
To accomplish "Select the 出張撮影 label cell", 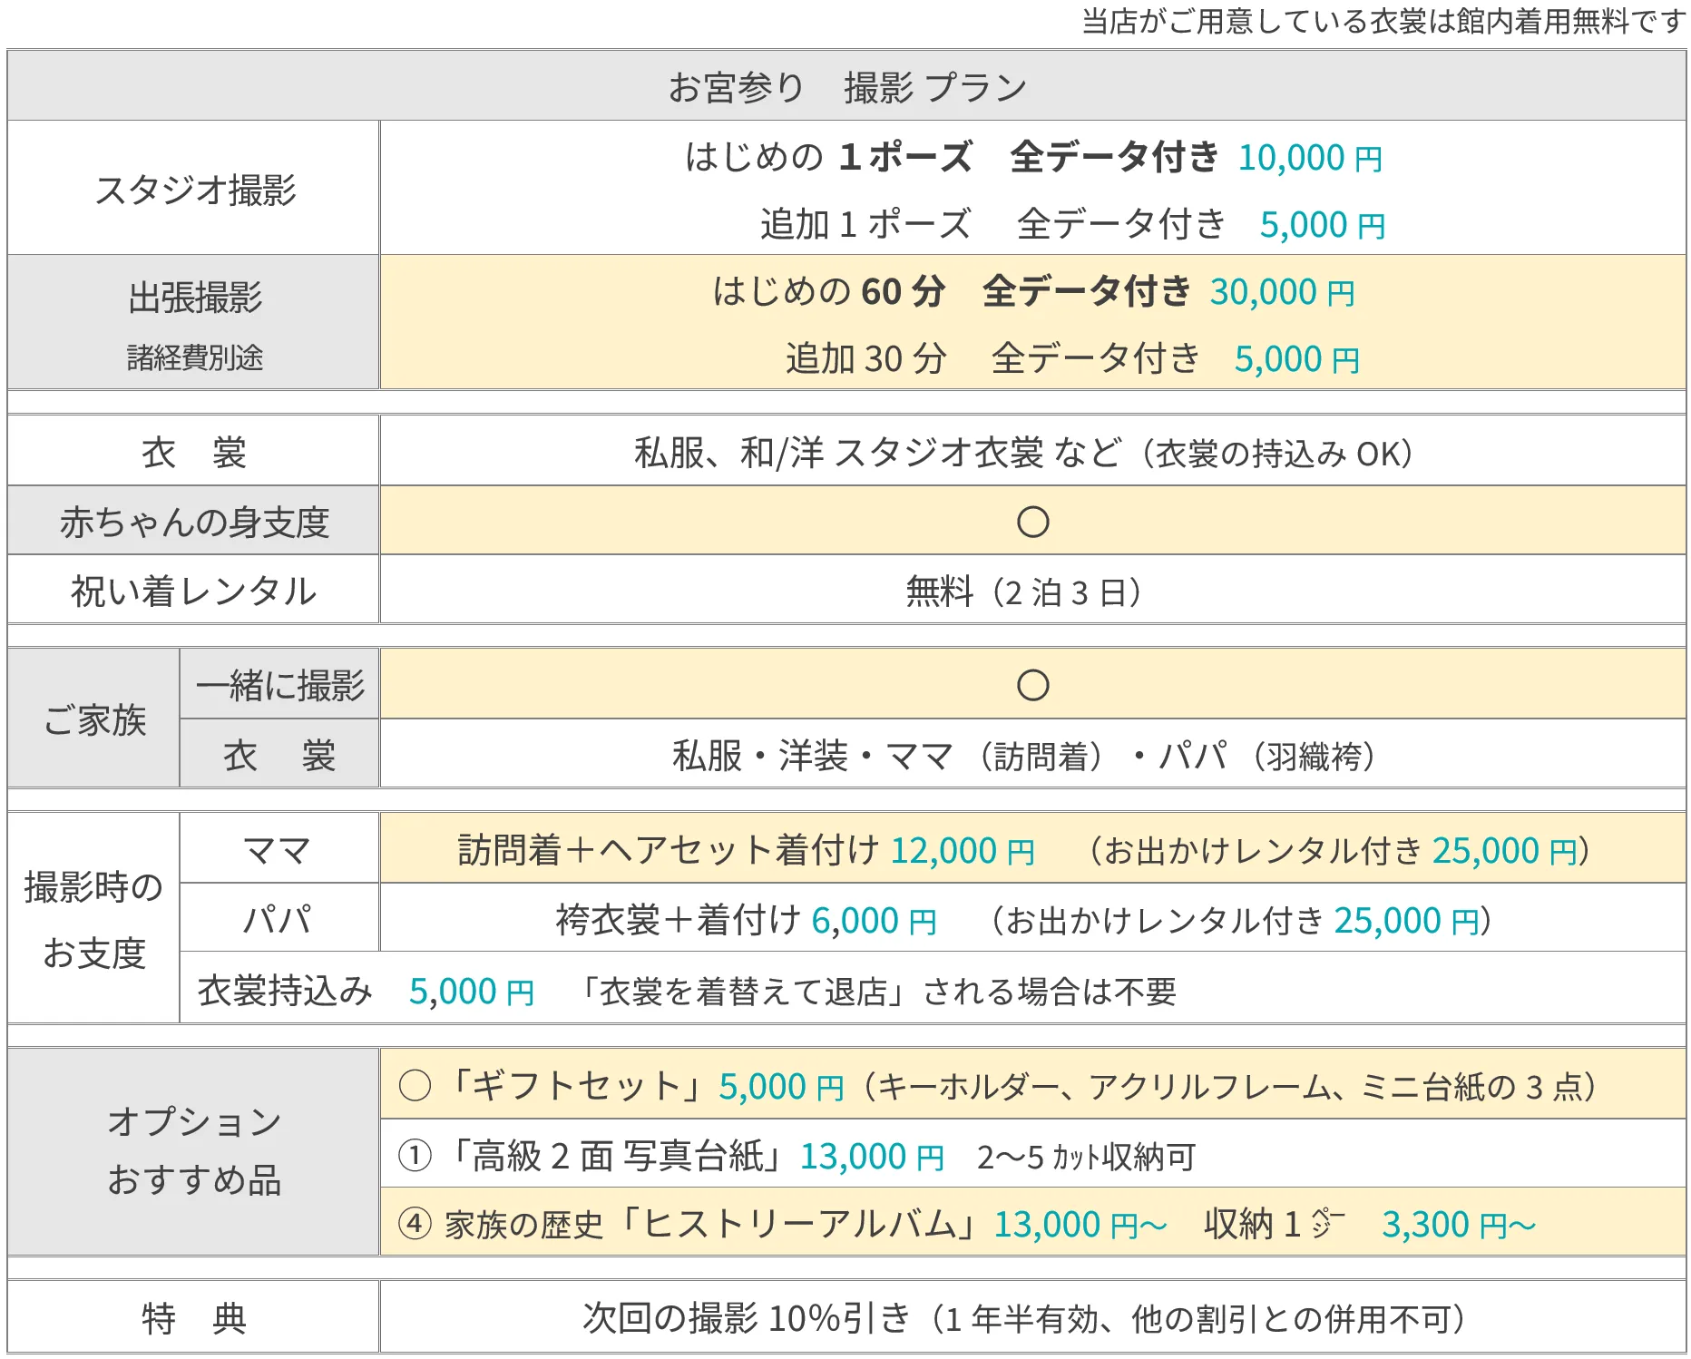I will coord(194,322).
